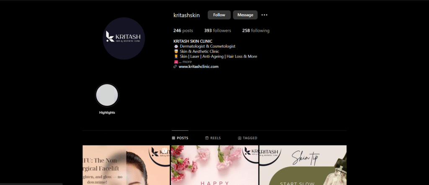Screen dimensions: 429x185
Task: Click the 246 posts count
Action: 183,31
